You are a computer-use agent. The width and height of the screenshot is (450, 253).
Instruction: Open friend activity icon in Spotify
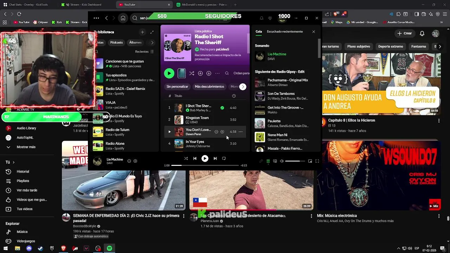270,18
